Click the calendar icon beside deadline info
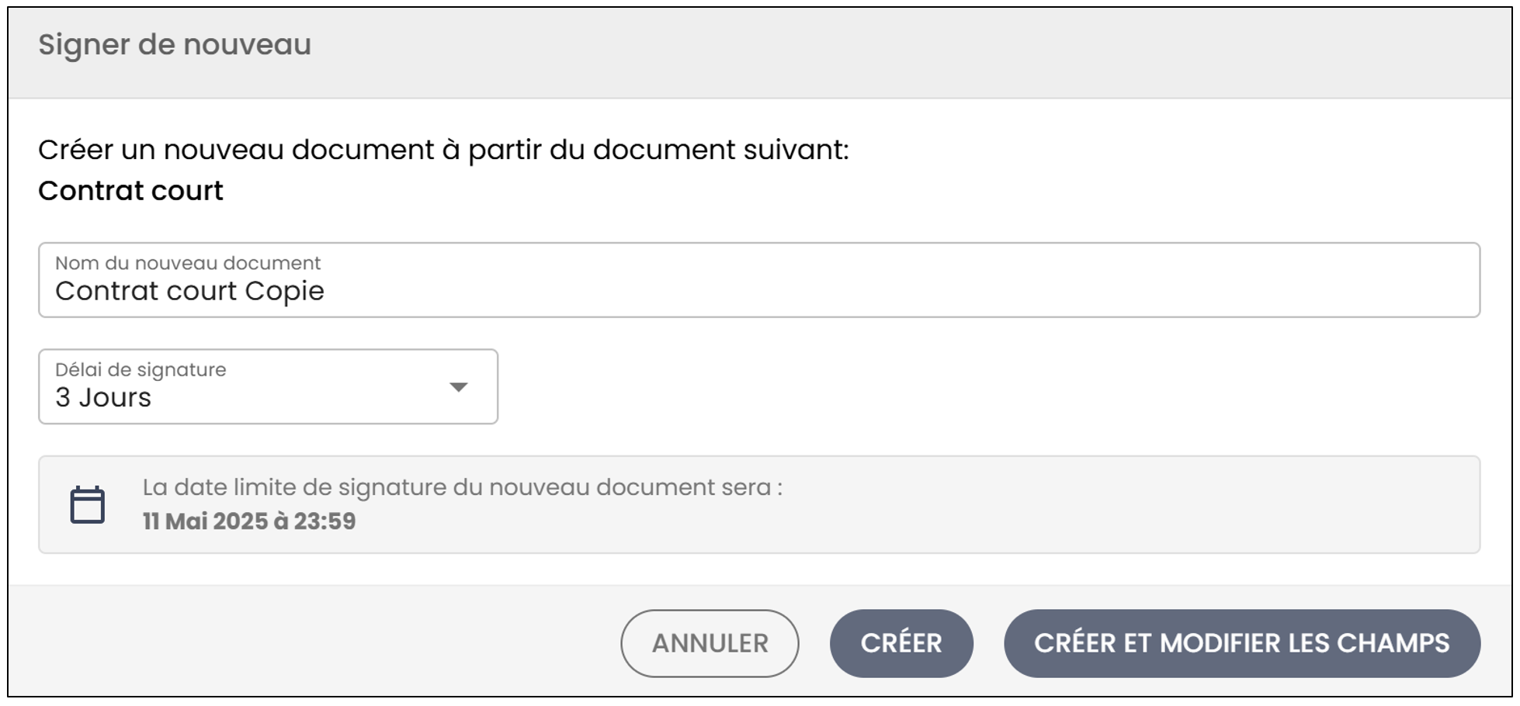The height and width of the screenshot is (706, 1520). coord(88,505)
